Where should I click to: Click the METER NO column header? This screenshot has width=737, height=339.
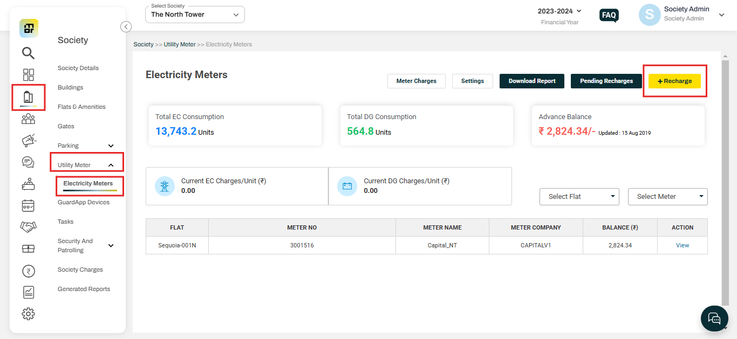302,227
